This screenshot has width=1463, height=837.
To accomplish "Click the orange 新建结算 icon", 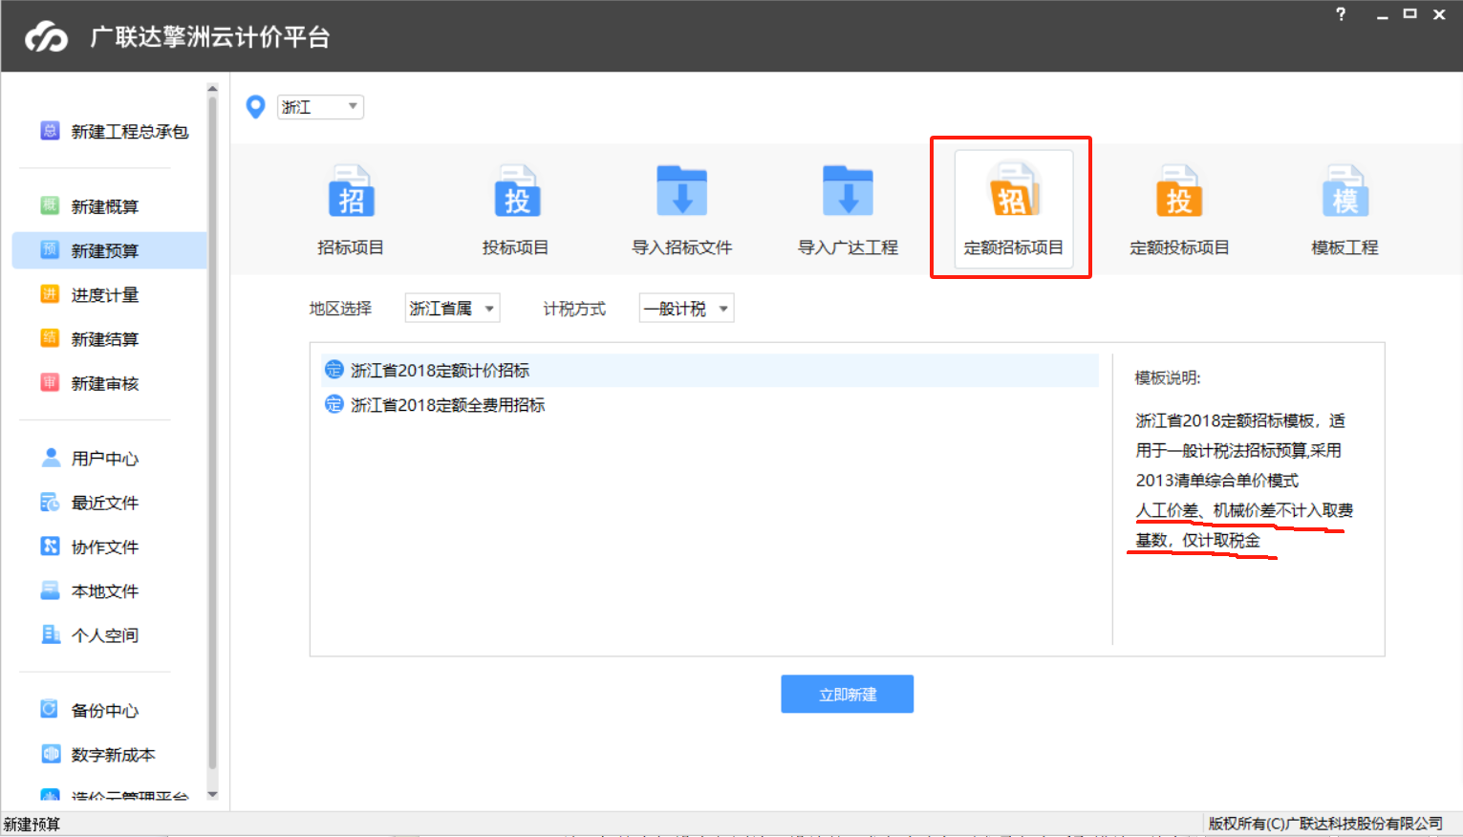I will click(50, 337).
